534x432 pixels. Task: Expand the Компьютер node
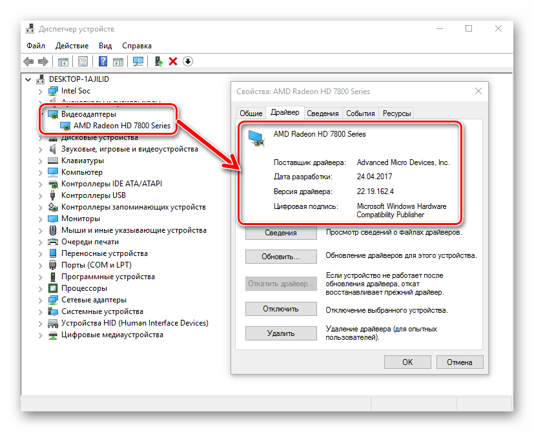(41, 173)
